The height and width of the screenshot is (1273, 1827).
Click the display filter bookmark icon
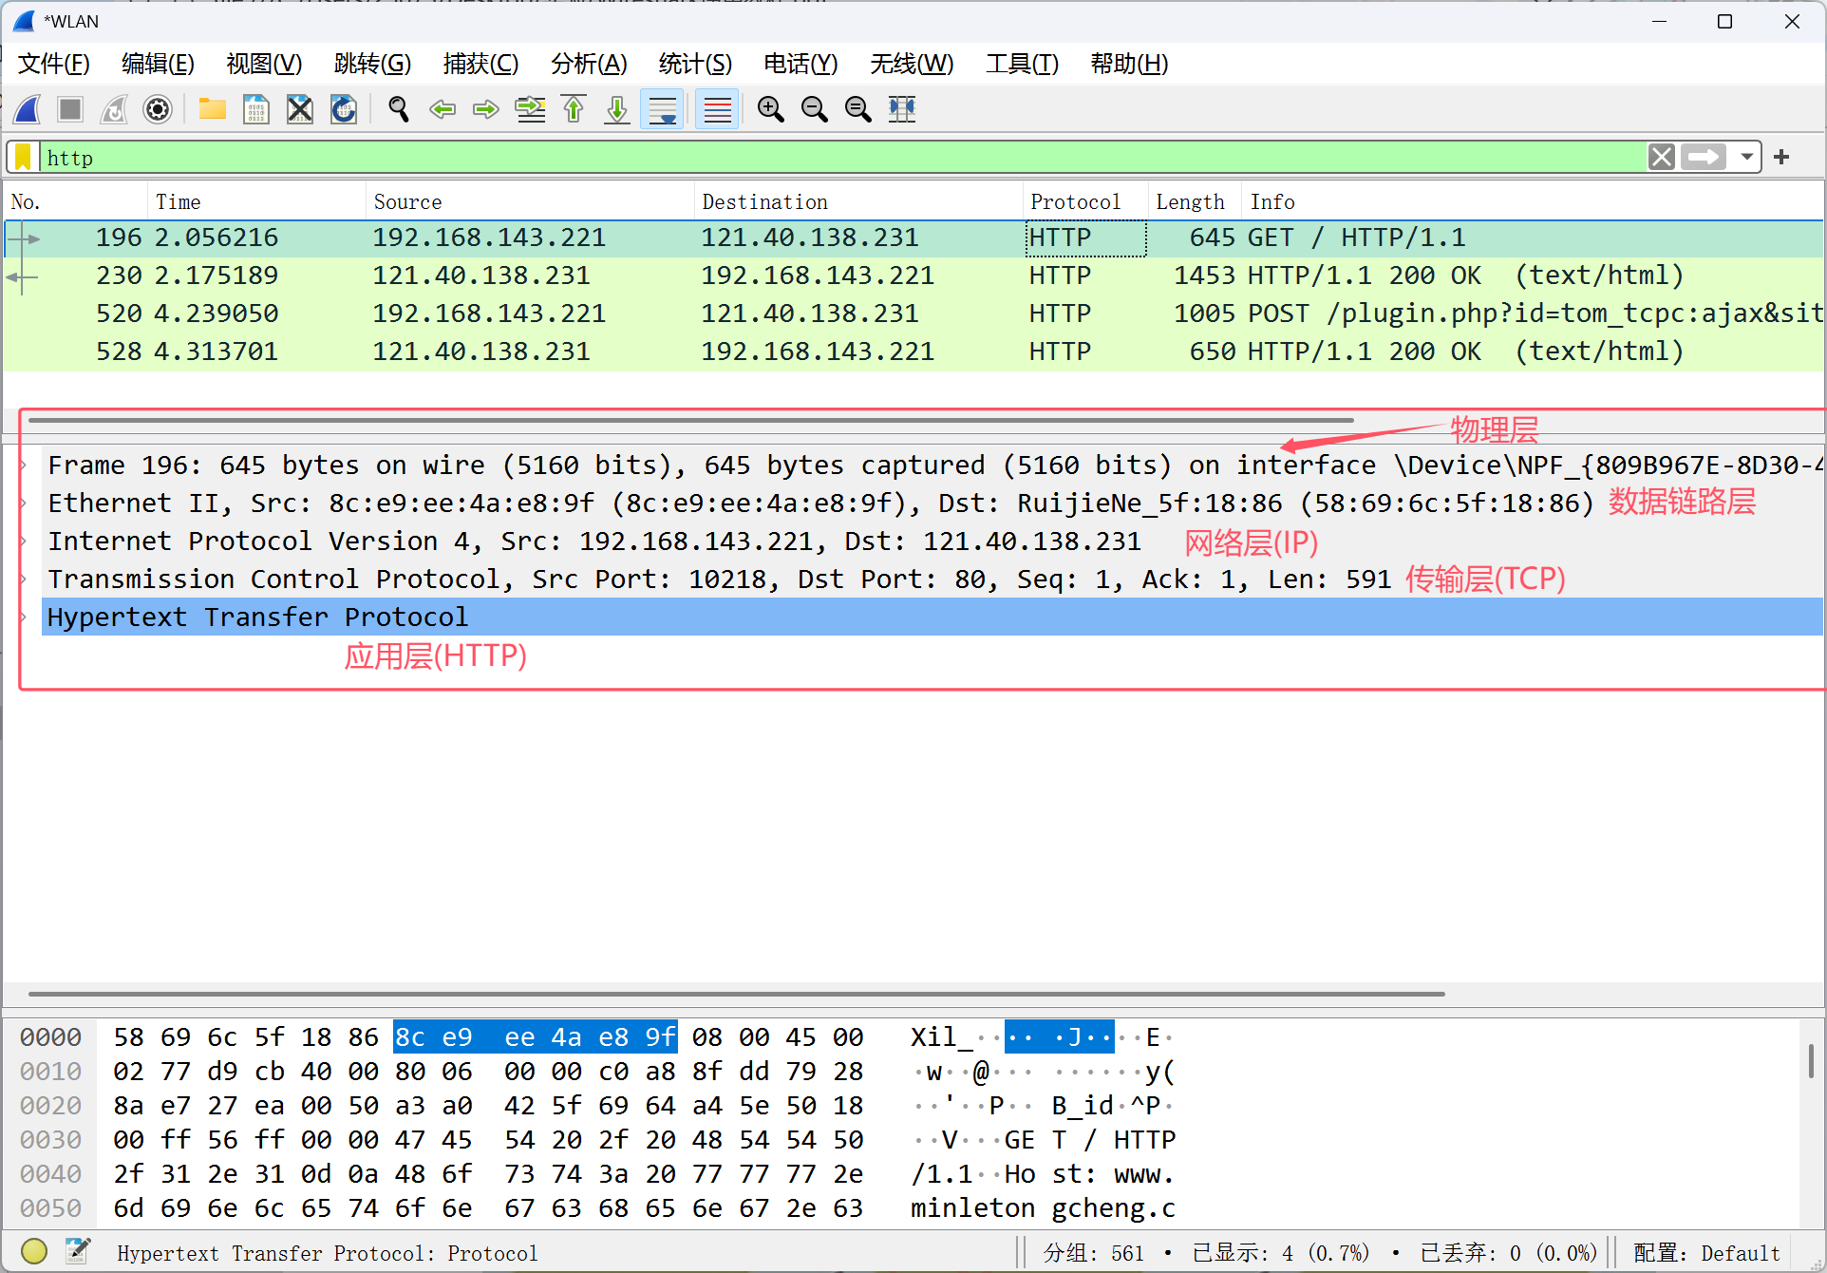click(x=23, y=158)
